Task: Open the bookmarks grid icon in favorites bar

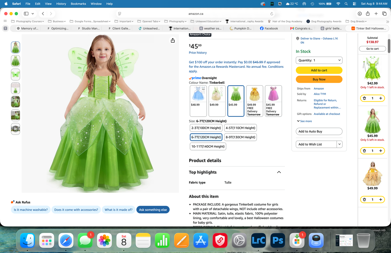Action: [x=5, y=21]
